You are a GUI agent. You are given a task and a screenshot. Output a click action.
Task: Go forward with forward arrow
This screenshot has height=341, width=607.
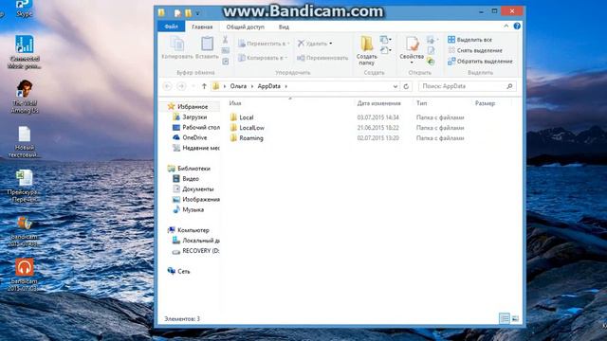tap(181, 86)
